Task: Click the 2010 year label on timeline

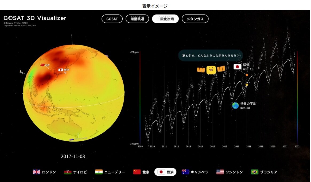Action: [x=152, y=146]
